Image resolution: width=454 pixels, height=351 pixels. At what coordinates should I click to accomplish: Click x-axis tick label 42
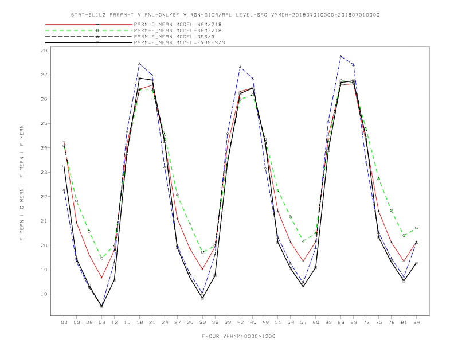pyautogui.click(x=240, y=322)
